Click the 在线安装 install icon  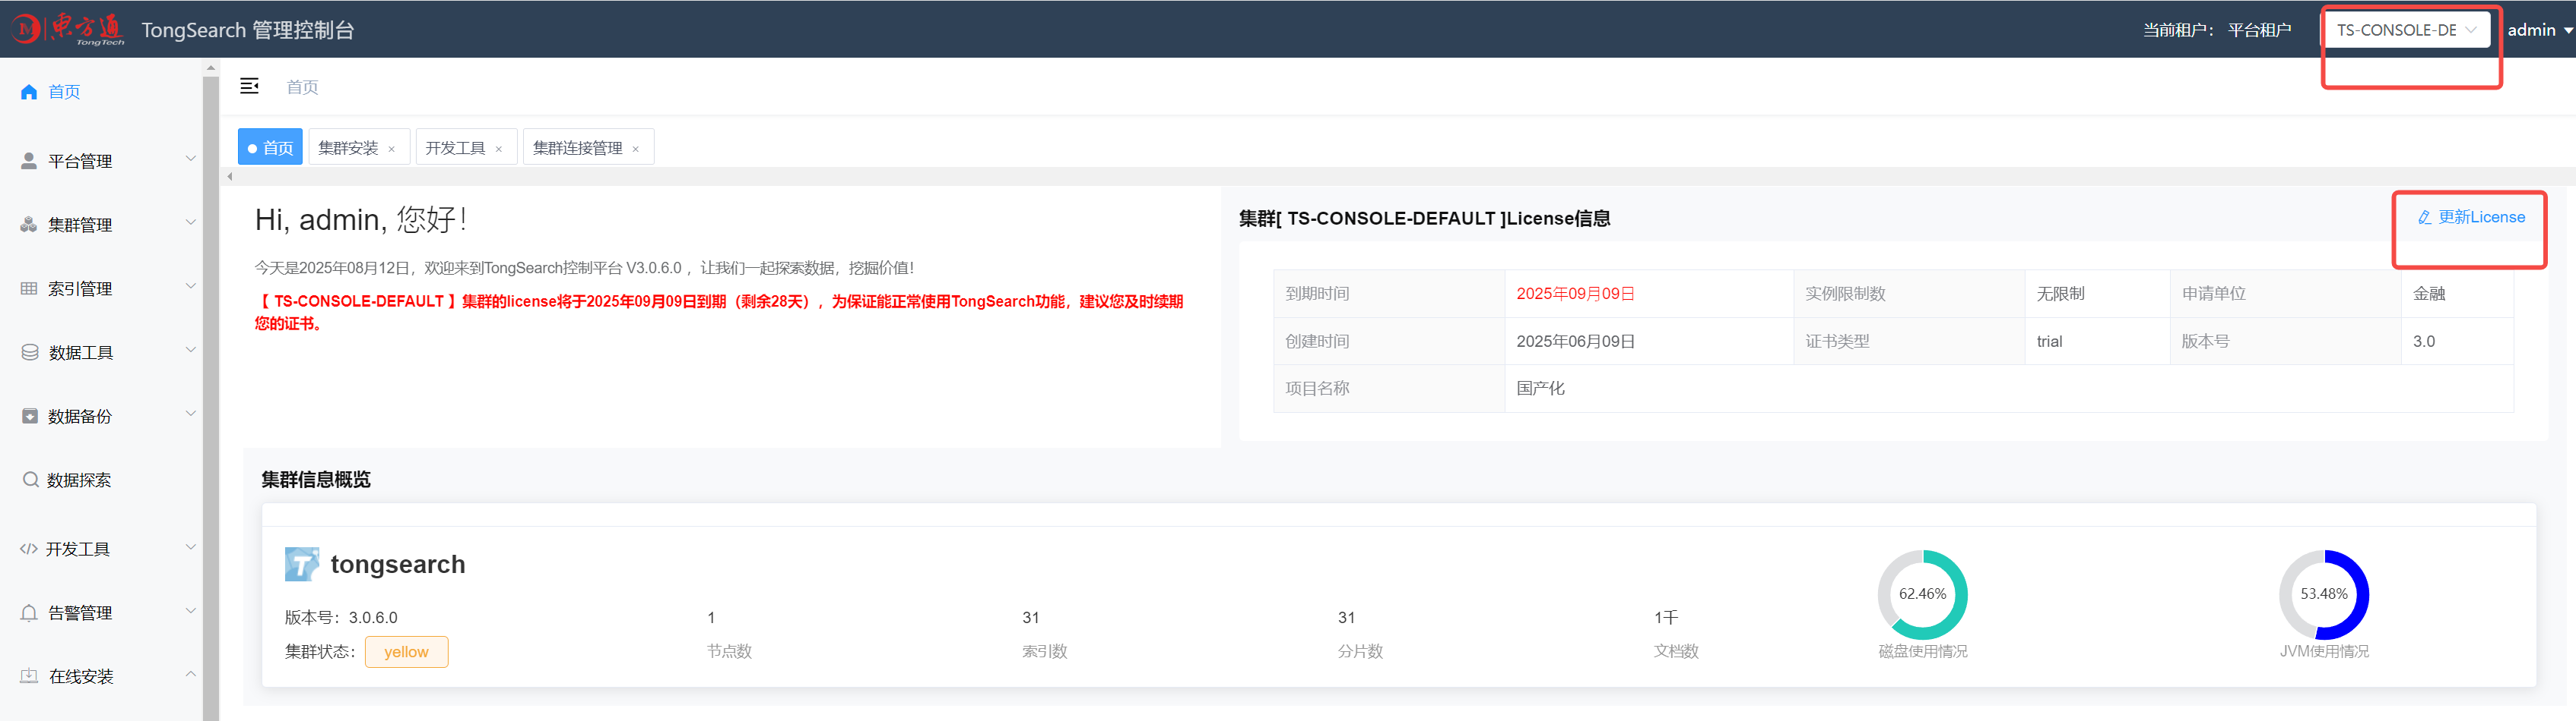[x=29, y=676]
